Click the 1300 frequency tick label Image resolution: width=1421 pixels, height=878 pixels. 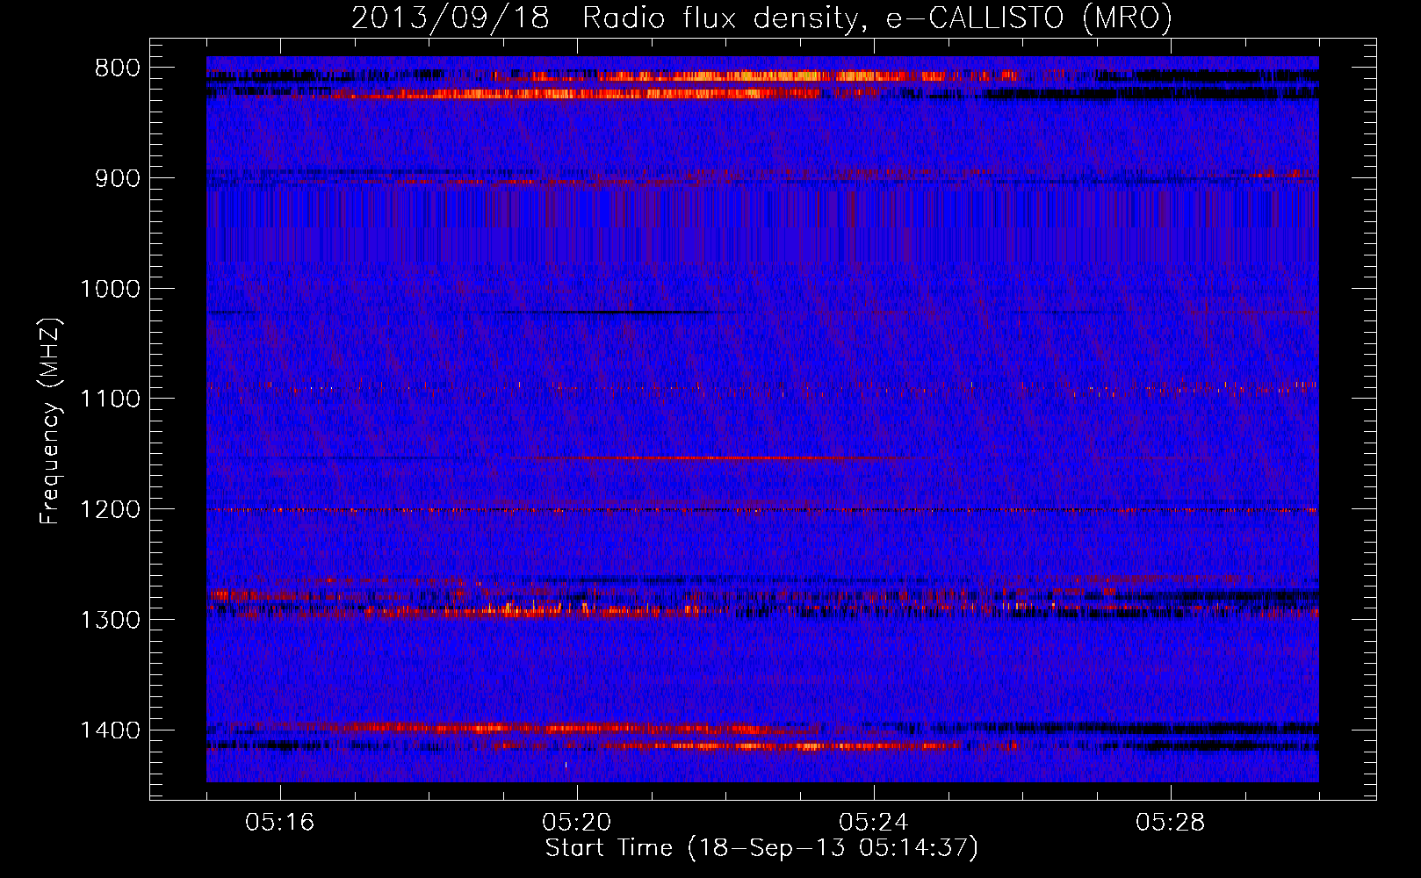[111, 620]
